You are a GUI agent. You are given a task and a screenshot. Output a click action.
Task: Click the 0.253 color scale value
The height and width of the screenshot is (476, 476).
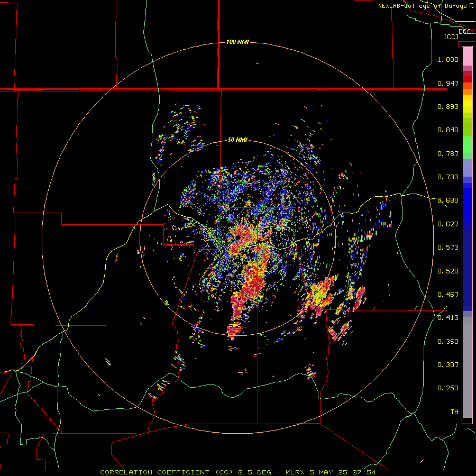tap(448, 388)
